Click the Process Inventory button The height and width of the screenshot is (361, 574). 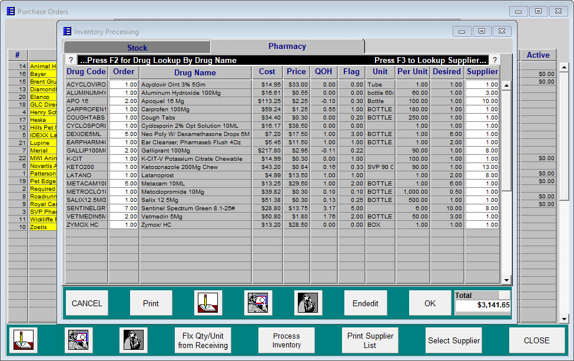(x=286, y=340)
